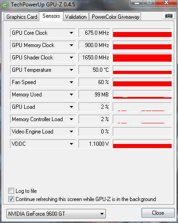Enable the Log to file checkbox
The width and height of the screenshot is (178, 223).
pyautogui.click(x=11, y=191)
